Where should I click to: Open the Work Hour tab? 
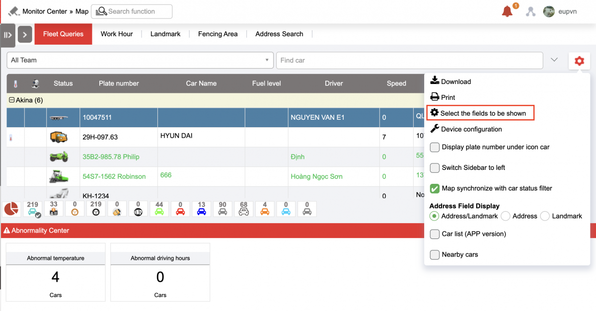click(117, 34)
